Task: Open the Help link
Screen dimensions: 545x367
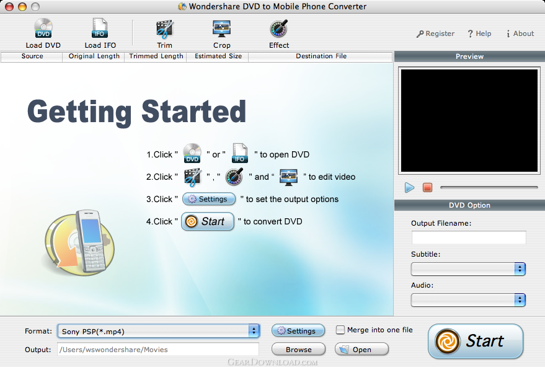Action: 479,33
